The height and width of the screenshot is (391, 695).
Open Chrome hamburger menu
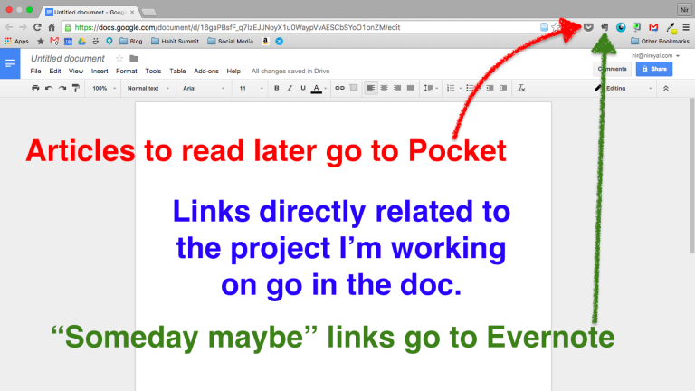point(686,27)
